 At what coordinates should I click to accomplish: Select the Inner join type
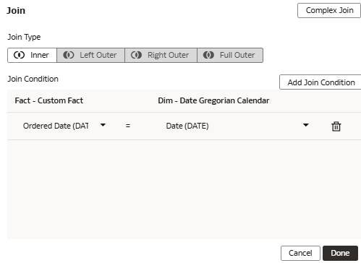click(32, 55)
